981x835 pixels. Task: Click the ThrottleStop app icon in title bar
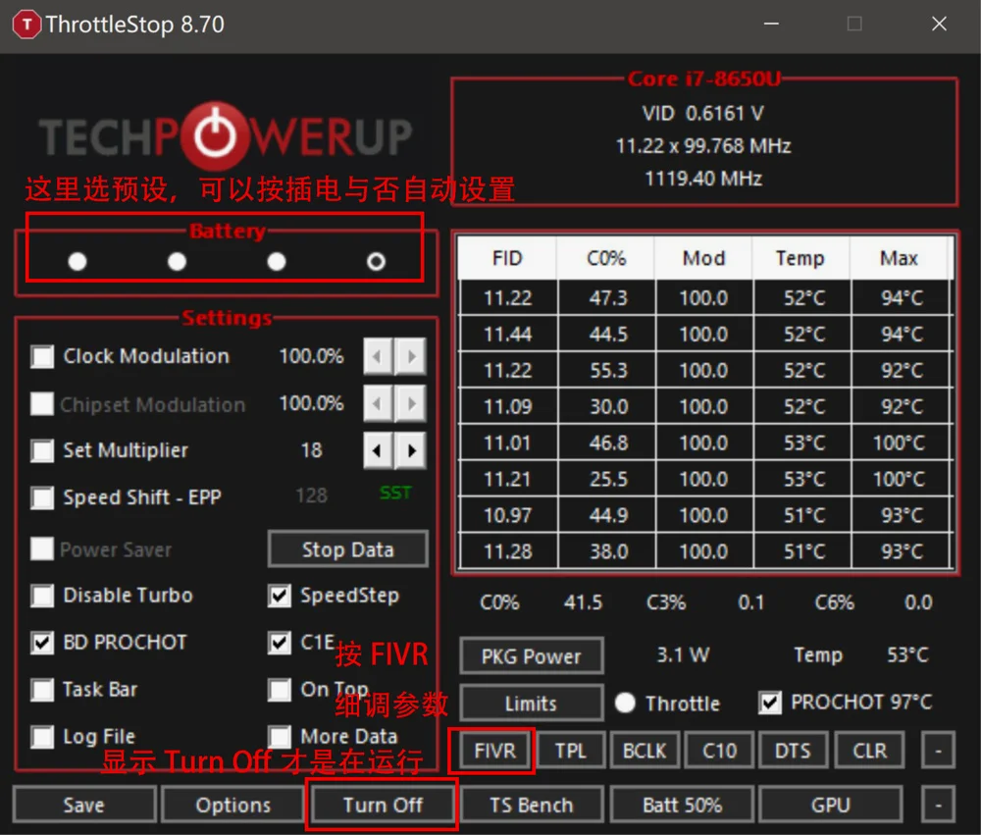point(26,26)
